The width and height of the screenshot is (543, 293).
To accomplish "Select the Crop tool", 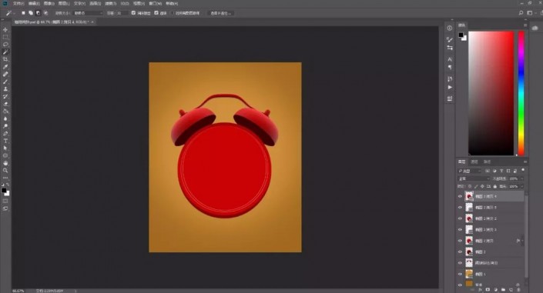I will tap(5, 59).
